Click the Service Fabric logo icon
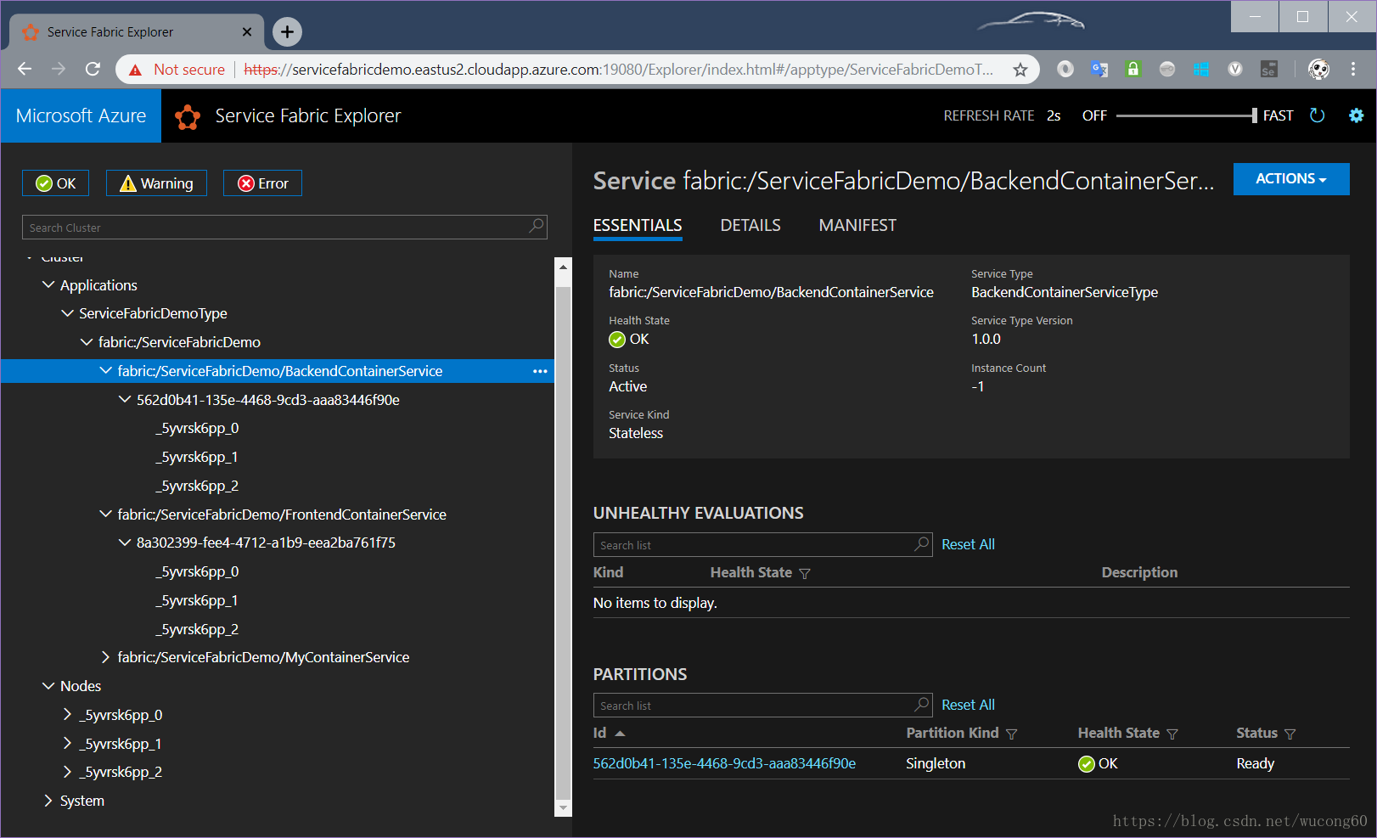 (188, 116)
